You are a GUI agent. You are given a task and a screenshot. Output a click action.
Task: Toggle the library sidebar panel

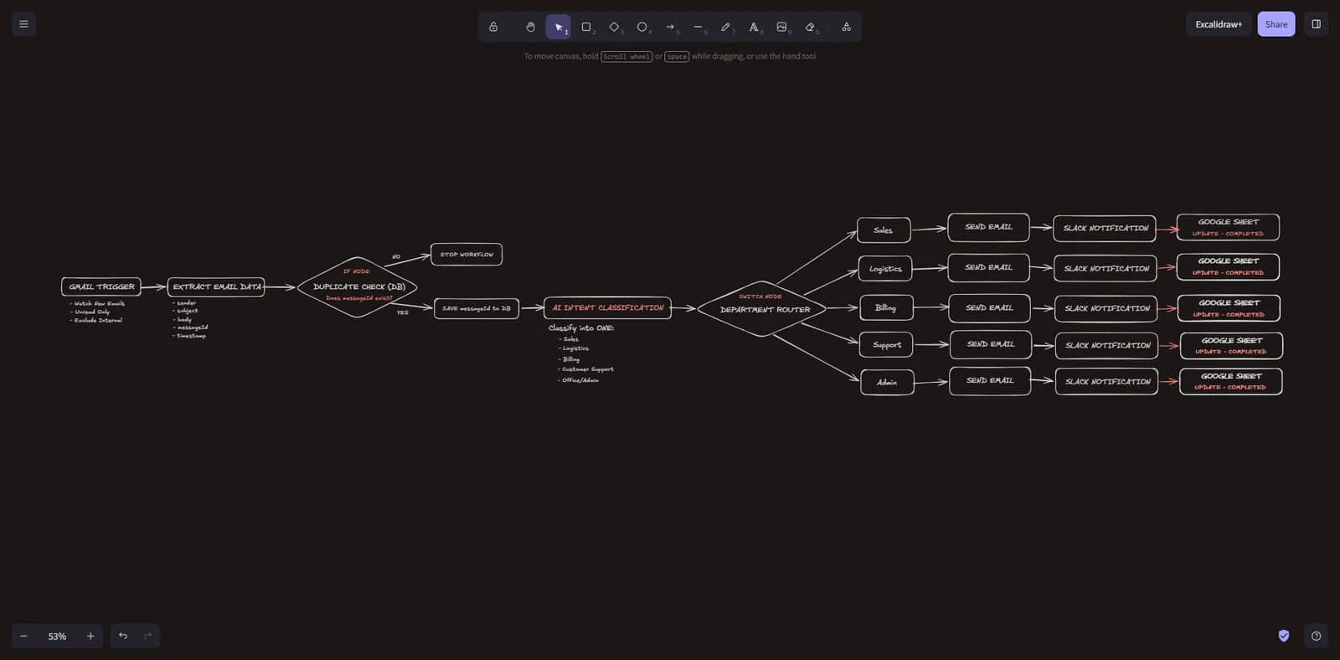point(1316,24)
